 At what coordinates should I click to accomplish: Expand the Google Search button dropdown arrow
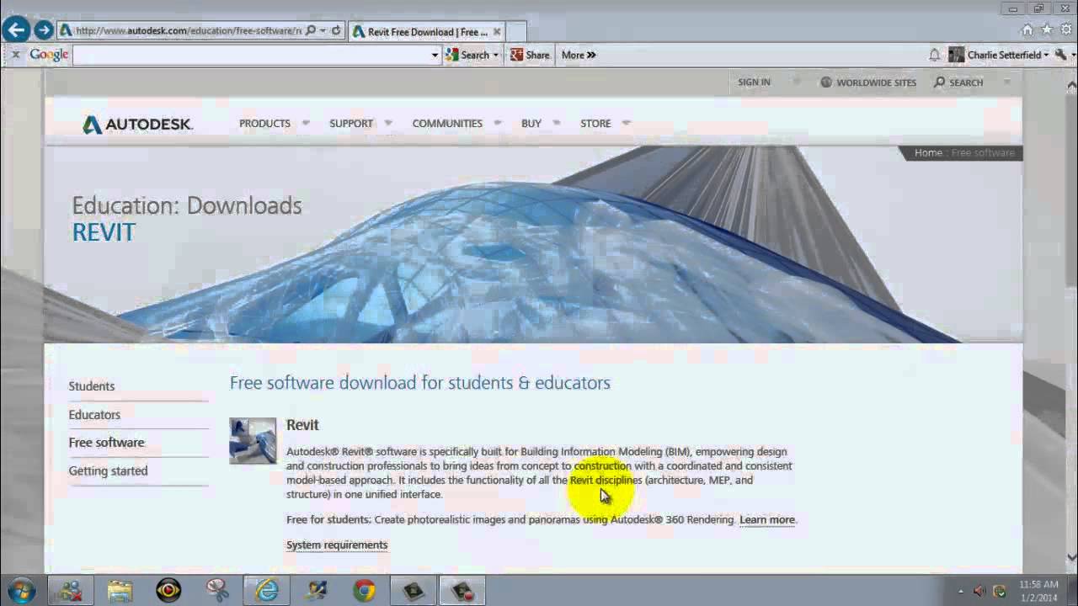coord(495,56)
